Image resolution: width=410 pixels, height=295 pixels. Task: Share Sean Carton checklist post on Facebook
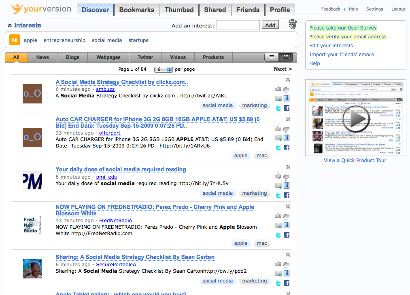pos(287,283)
